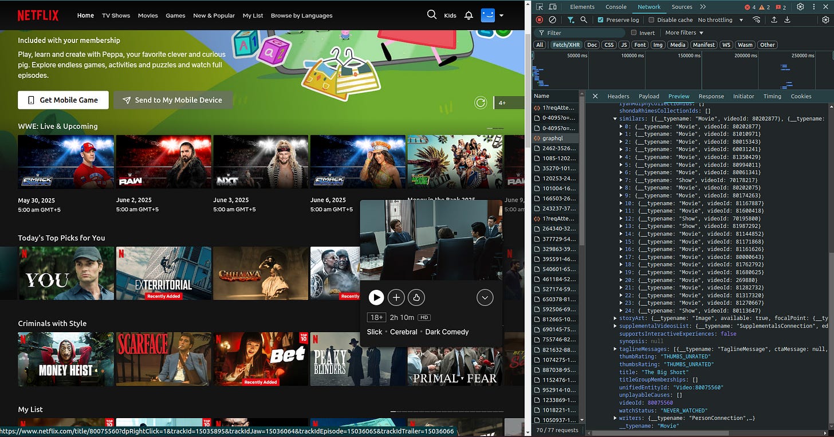Select the graphql request row
Image resolution: width=834 pixels, height=437 pixels.
click(x=556, y=138)
